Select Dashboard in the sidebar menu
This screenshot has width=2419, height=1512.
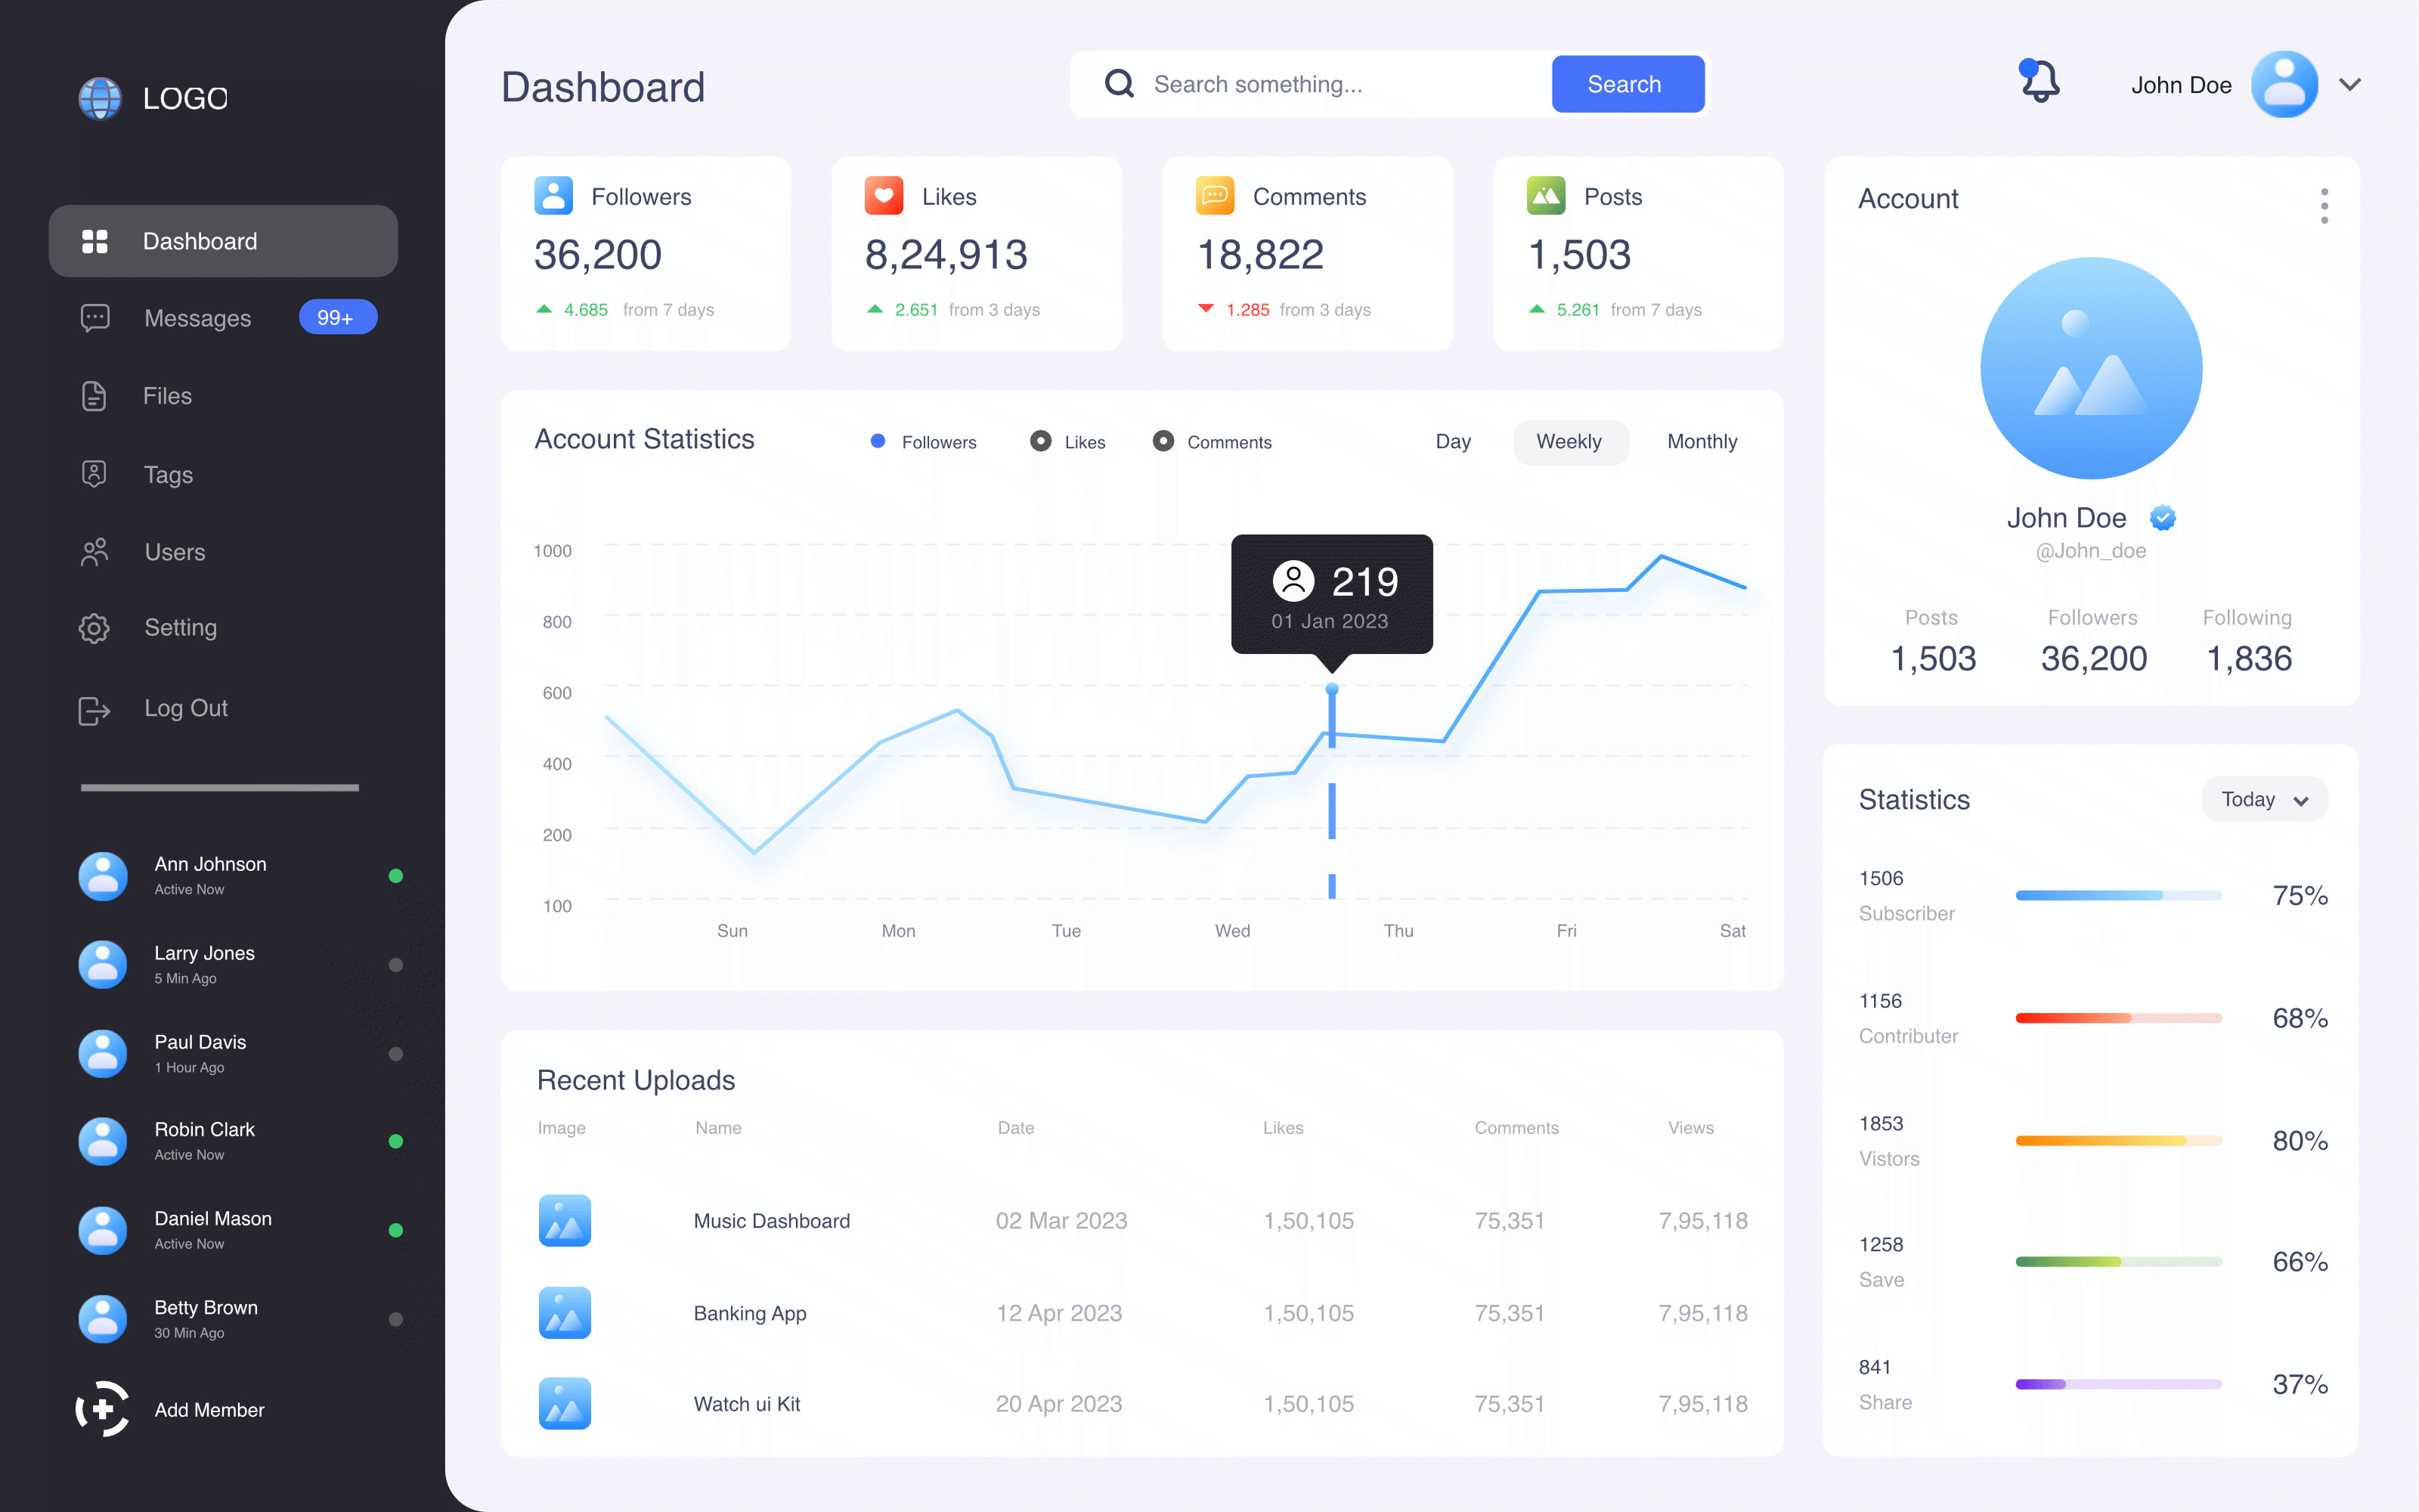click(200, 240)
